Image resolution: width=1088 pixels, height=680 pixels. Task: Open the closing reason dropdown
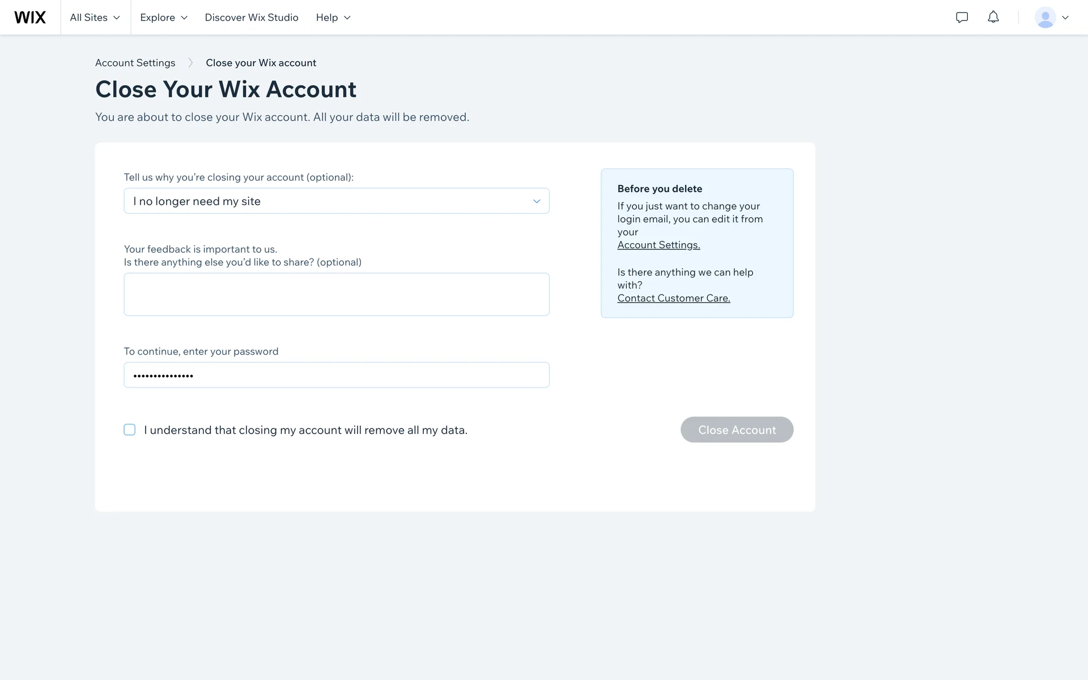point(337,201)
